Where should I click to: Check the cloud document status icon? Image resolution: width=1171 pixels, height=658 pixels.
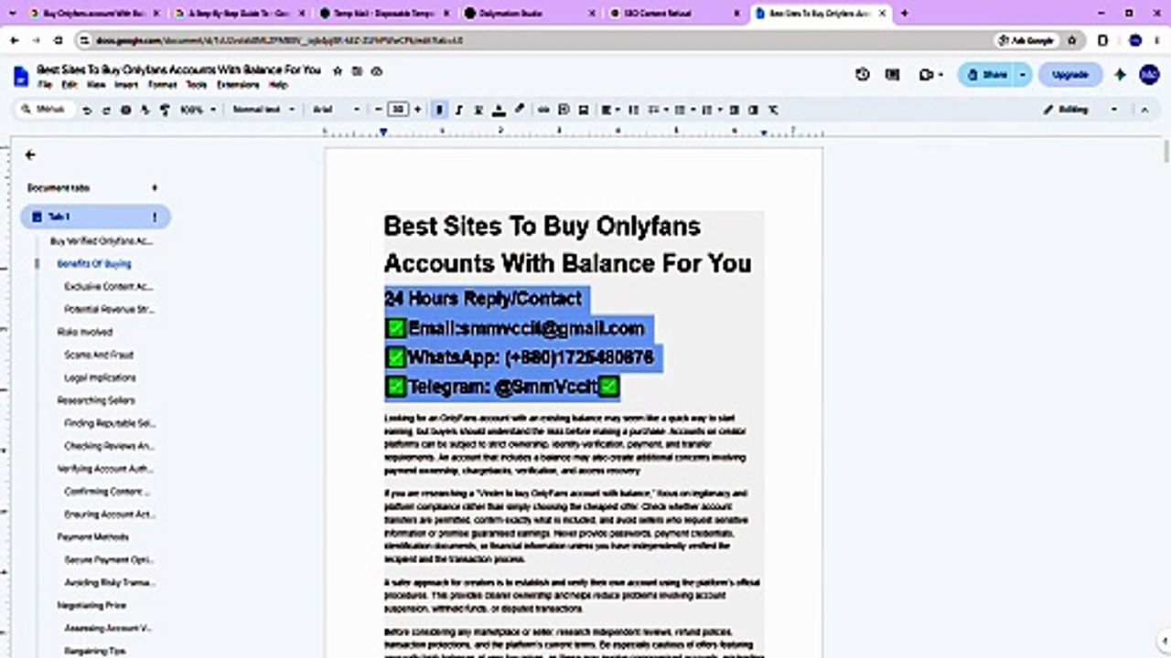377,70
